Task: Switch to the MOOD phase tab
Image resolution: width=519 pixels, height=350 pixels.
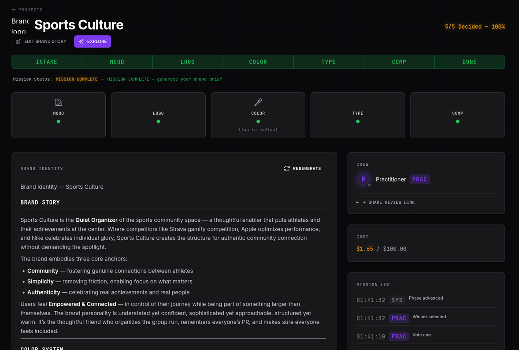Action: (x=117, y=62)
